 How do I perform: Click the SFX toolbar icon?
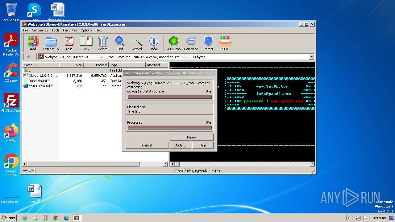(x=225, y=43)
